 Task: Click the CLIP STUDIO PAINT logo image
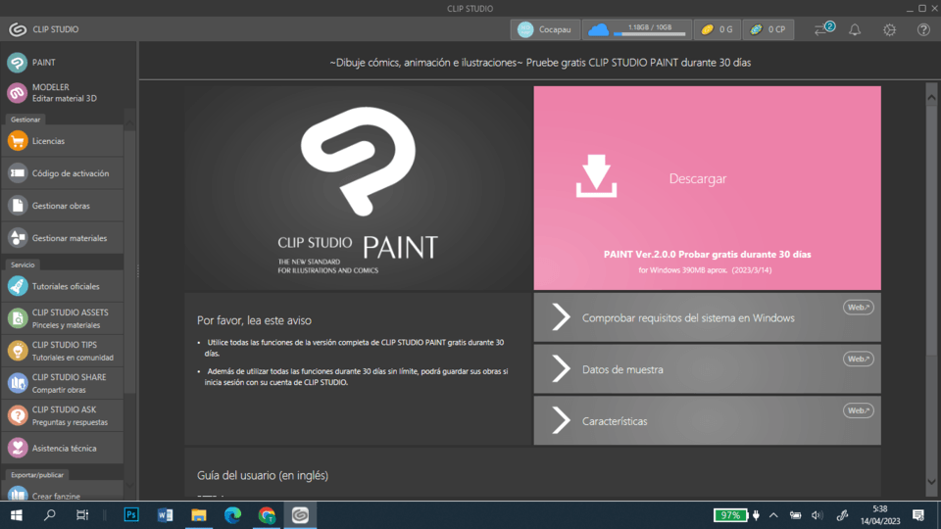point(359,188)
